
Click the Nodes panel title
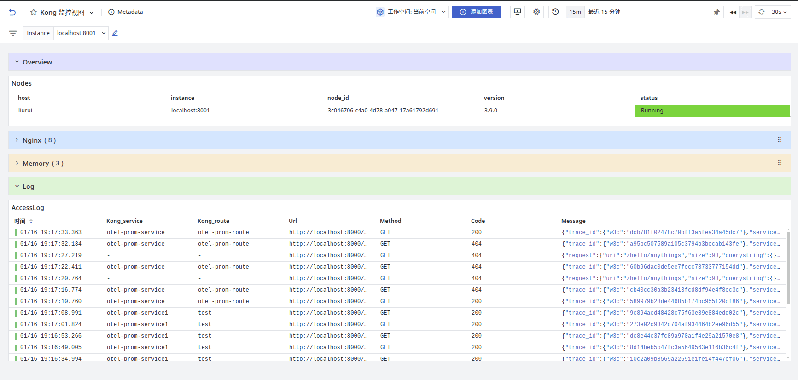[22, 83]
